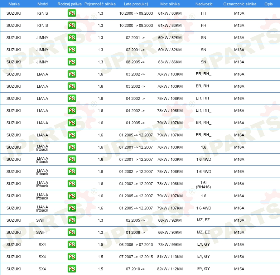This screenshot has width=280, height=275.
Task: Click the fuel icon in the LIANA row with body 1.6 i (RH416)
Action: pos(72,184)
